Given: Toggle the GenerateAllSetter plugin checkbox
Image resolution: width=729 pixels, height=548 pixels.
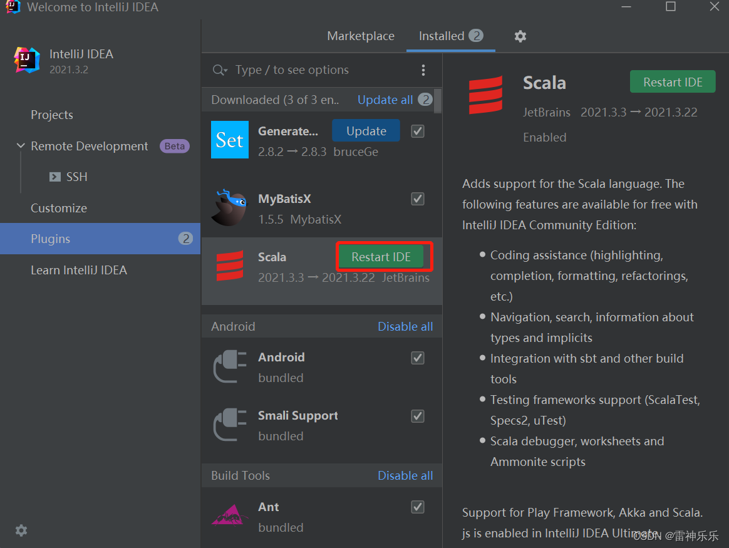Looking at the screenshot, I should 418,131.
